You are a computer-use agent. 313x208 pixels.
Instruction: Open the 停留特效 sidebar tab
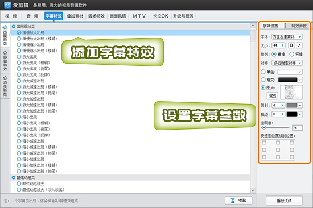[x=5, y=61]
